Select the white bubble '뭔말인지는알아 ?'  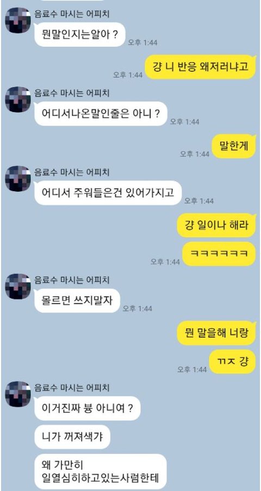80,34
